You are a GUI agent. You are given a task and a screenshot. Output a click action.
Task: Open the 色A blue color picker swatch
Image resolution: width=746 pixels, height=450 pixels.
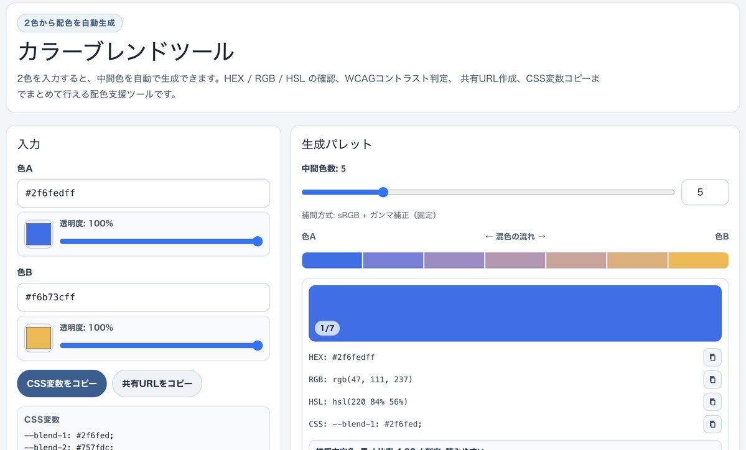coord(39,234)
